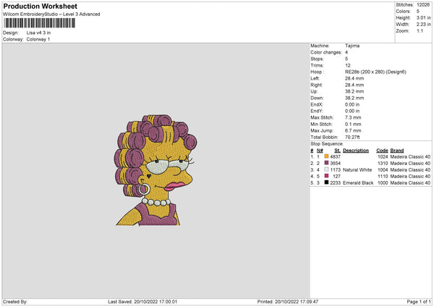Screen dimensions: 434x307
Task: Click the Stitches value '12026'
Action: [423, 5]
